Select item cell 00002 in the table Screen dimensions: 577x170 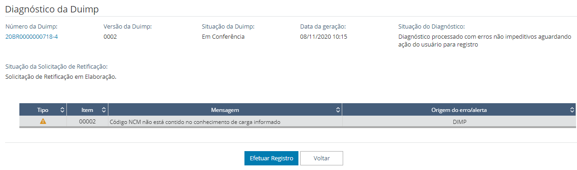(x=87, y=122)
